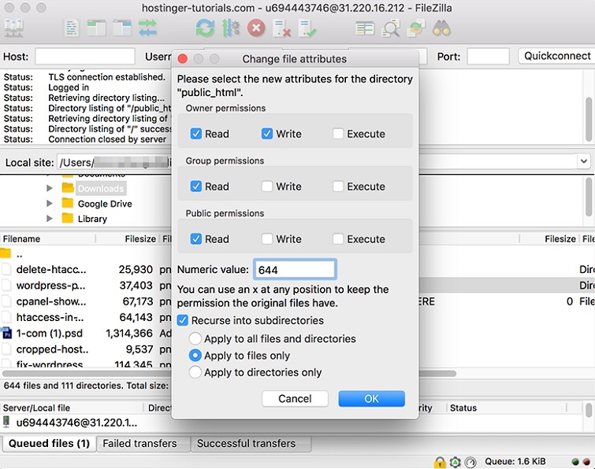
Task: Click the speed limits gauge icon
Action: click(x=470, y=462)
